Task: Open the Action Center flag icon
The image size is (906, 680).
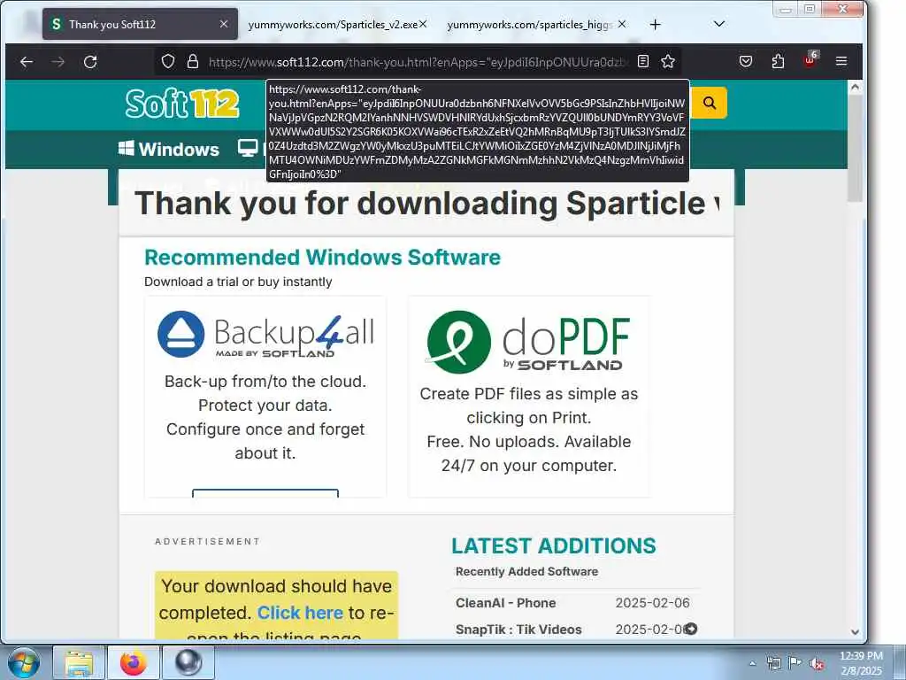Action: [x=795, y=663]
